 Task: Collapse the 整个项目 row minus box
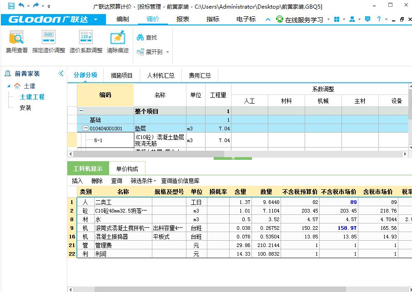(81, 111)
